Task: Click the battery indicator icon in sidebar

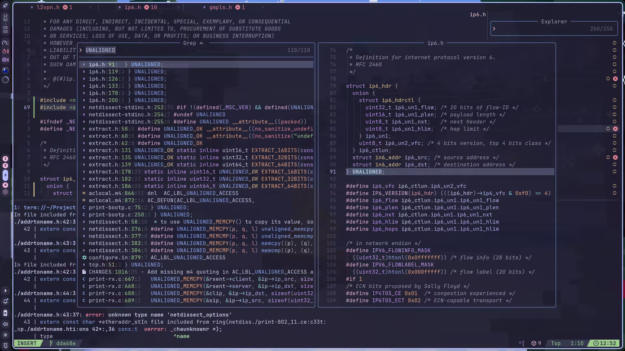Action: pyautogui.click(x=6, y=313)
